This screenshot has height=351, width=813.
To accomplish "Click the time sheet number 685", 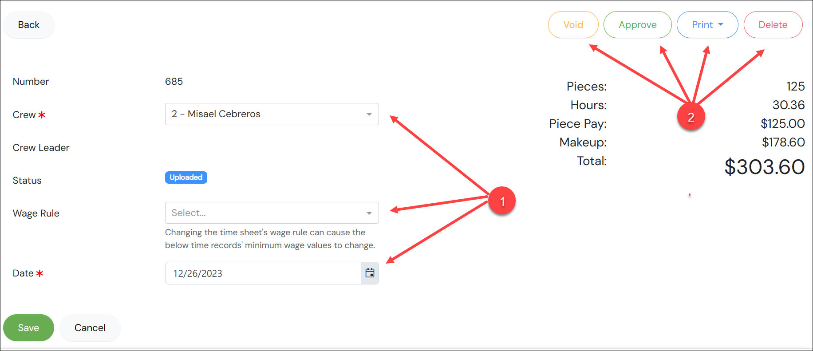I will (174, 82).
